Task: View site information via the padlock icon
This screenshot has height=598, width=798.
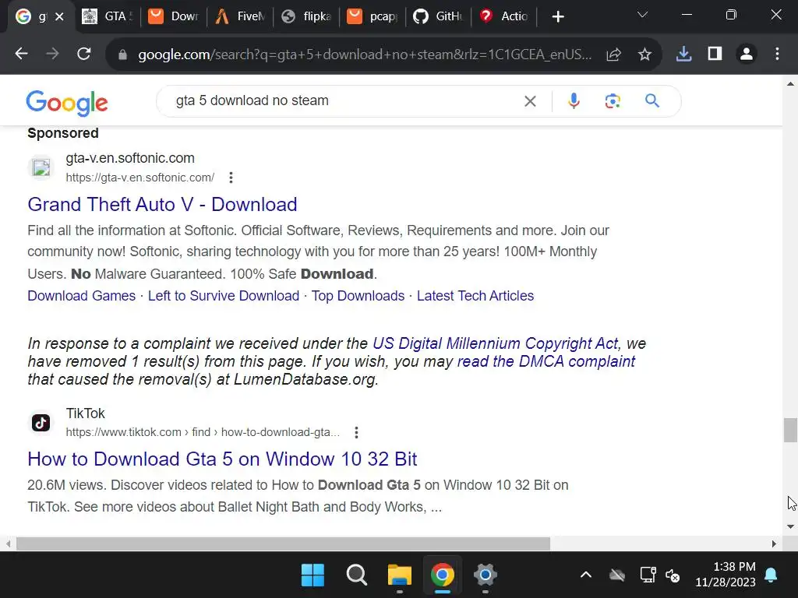Action: [122, 55]
